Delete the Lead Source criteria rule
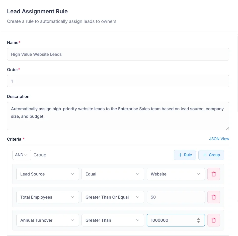This screenshot has width=238, height=236. (x=214, y=174)
